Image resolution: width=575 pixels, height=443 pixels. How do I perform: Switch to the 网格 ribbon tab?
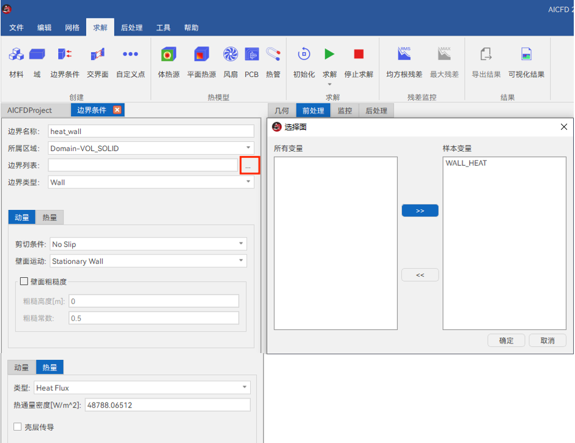coord(72,28)
